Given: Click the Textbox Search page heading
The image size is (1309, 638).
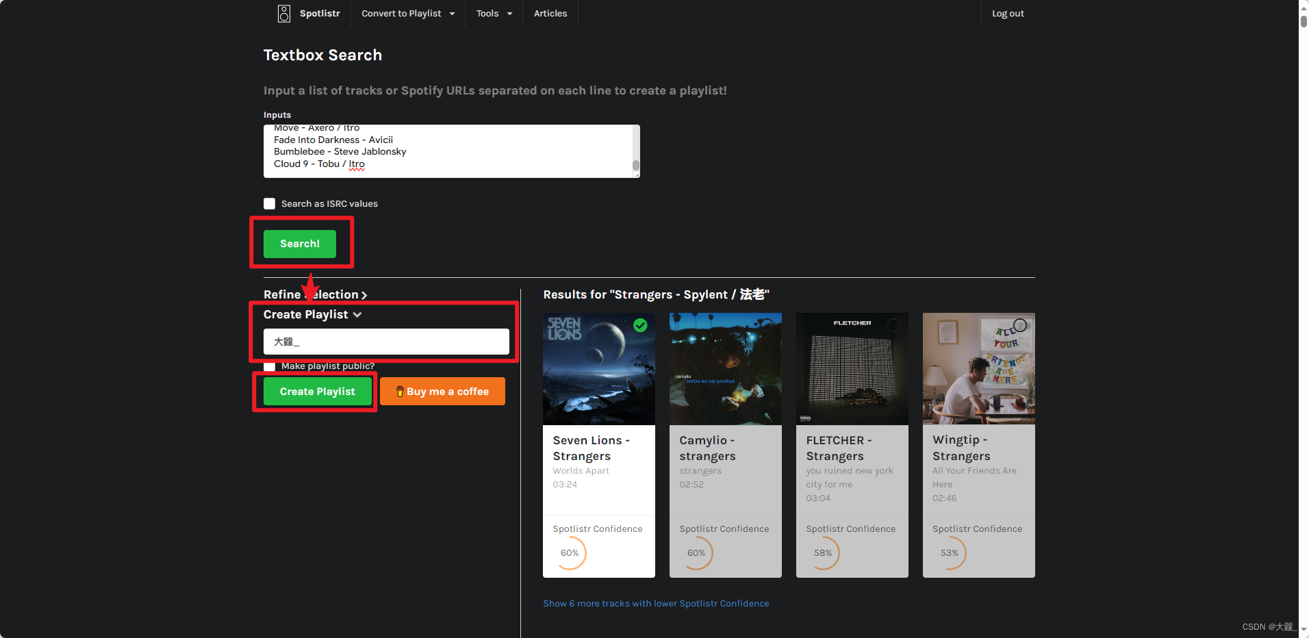Looking at the screenshot, I should pyautogui.click(x=322, y=55).
